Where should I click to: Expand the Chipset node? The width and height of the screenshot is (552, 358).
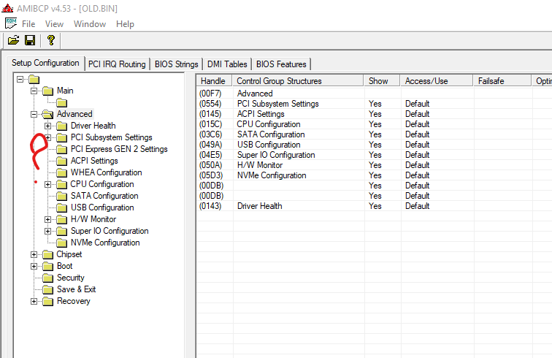click(x=34, y=254)
